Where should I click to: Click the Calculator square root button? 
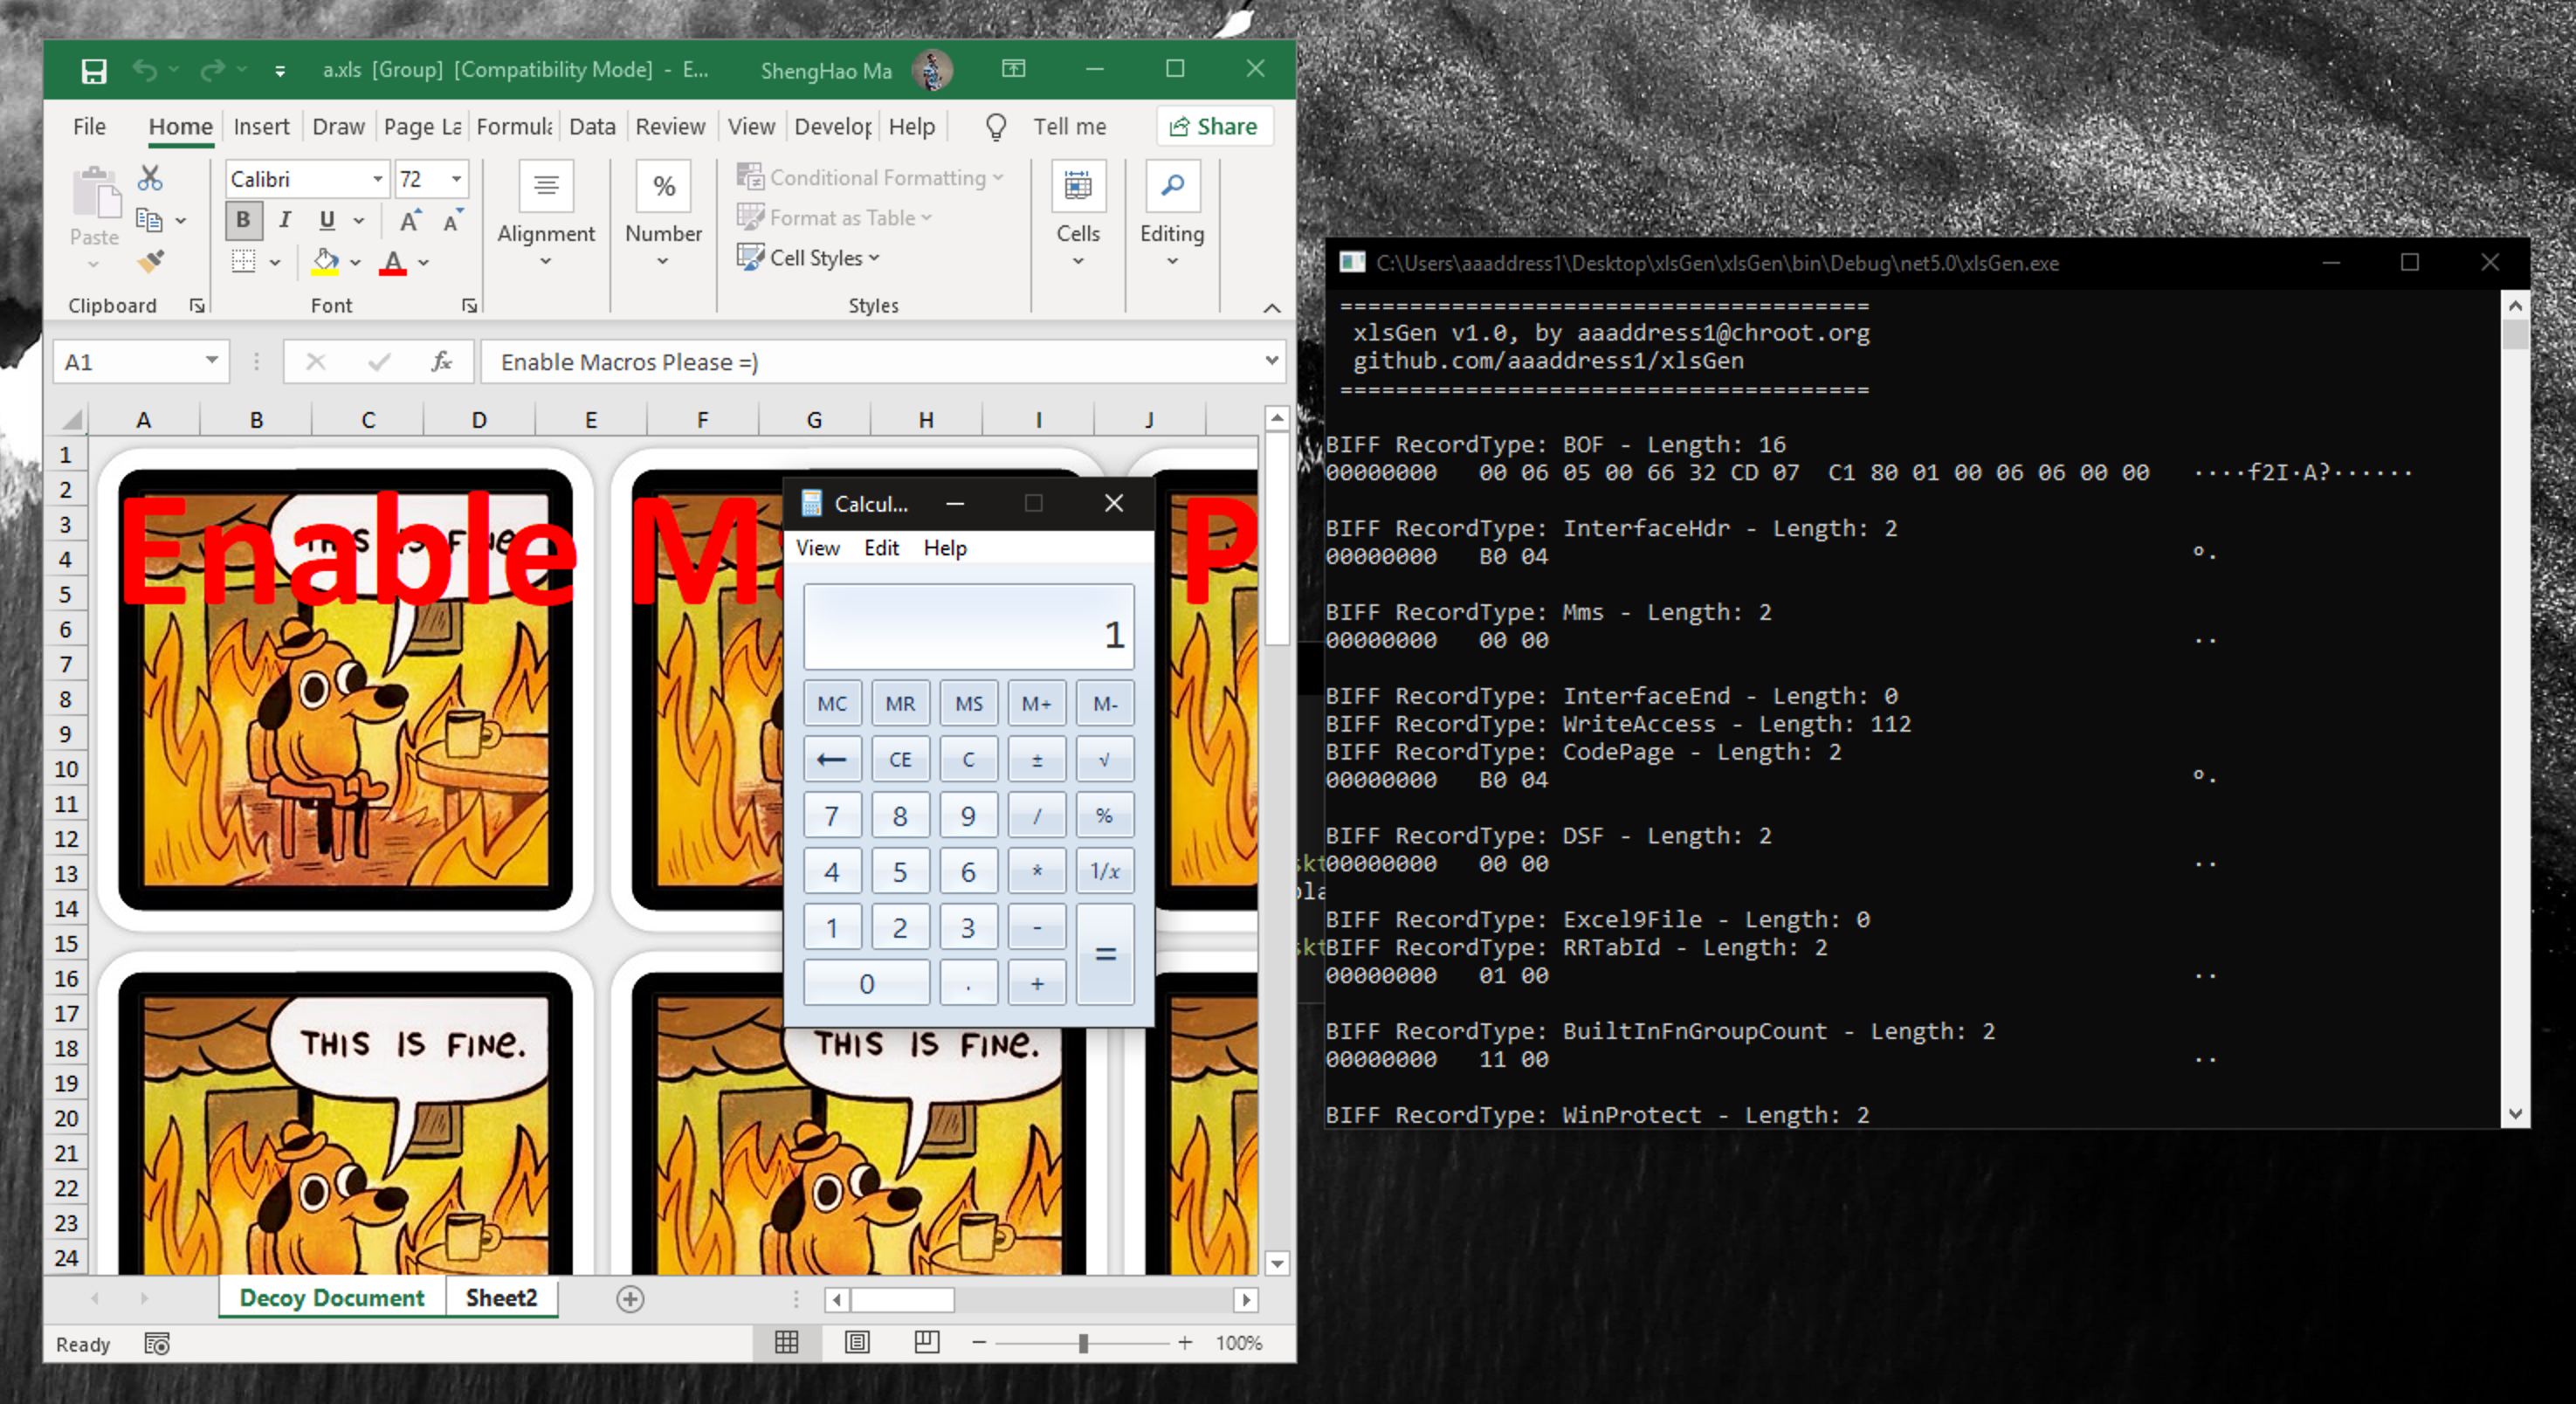coord(1105,759)
